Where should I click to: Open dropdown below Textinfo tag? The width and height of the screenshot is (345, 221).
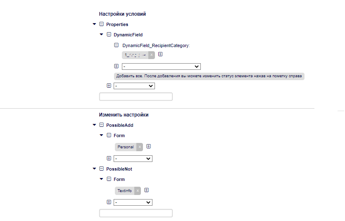tap(133, 202)
